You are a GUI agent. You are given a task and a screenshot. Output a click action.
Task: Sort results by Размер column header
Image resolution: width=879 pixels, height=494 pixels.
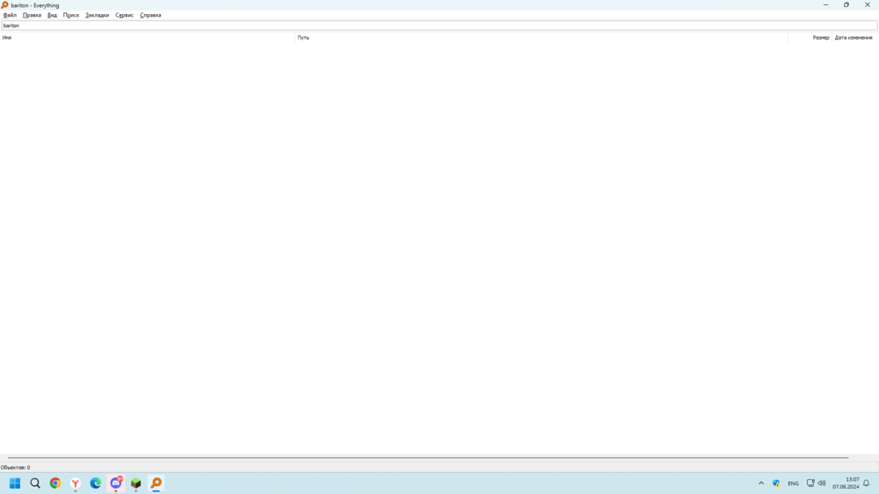[x=810, y=38]
